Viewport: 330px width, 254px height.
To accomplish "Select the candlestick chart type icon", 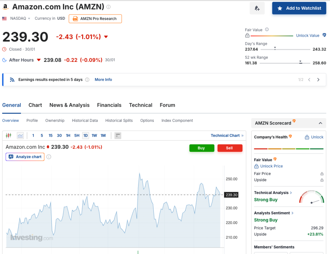I will click(9, 136).
